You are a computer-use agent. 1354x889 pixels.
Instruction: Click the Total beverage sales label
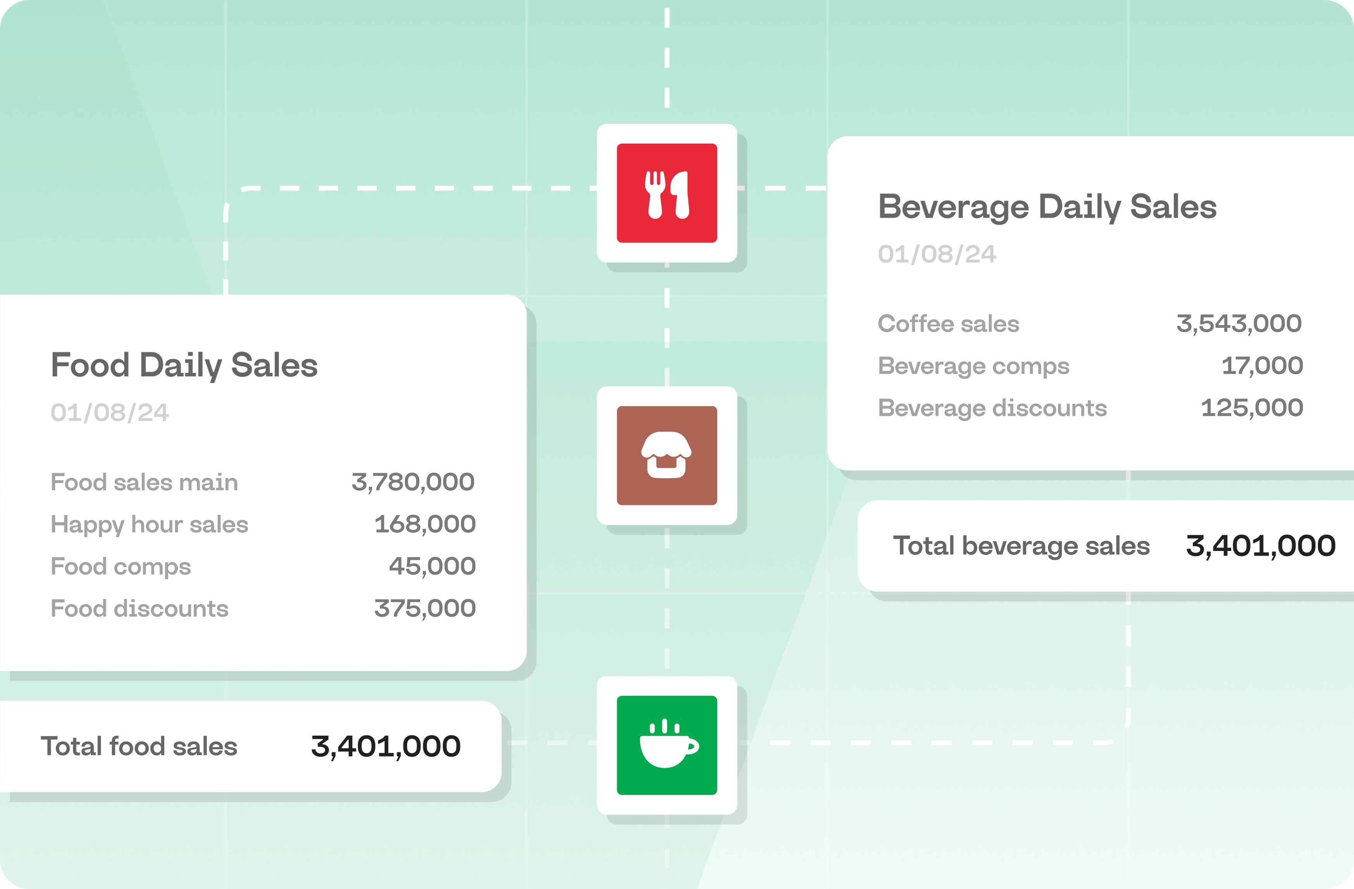click(1021, 546)
